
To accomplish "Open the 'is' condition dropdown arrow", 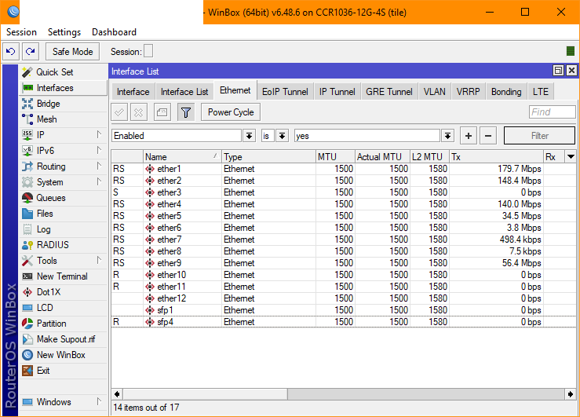I will tap(283, 136).
